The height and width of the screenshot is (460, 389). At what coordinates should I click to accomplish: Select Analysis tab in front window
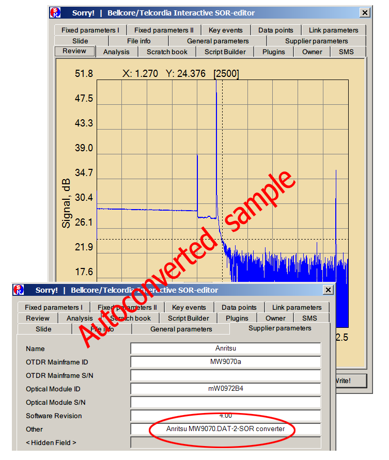tap(80, 319)
